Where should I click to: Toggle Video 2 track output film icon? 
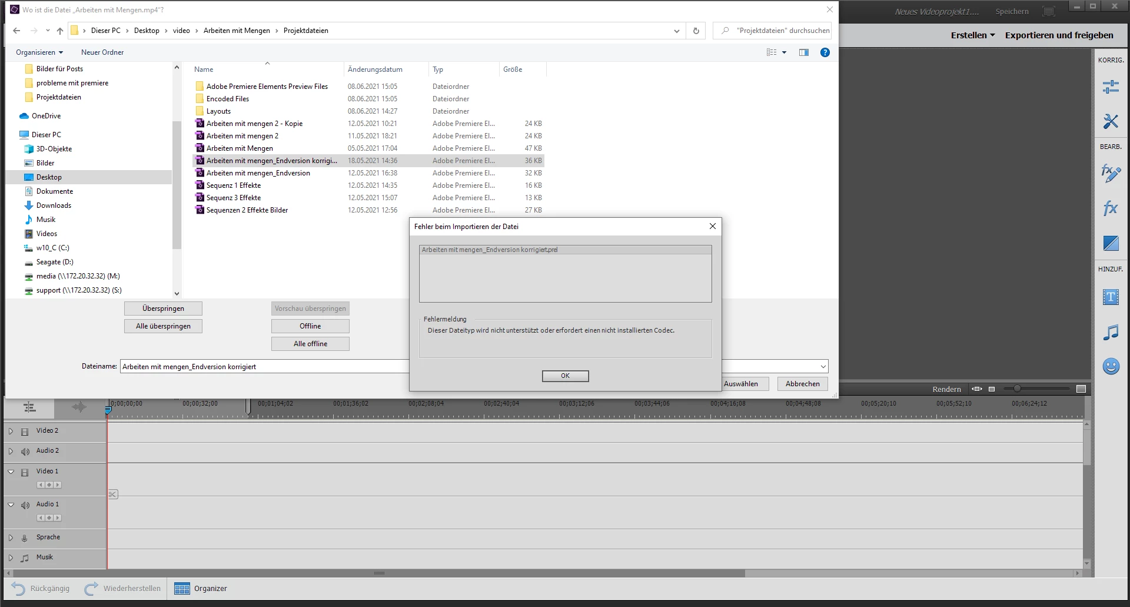[25, 432]
